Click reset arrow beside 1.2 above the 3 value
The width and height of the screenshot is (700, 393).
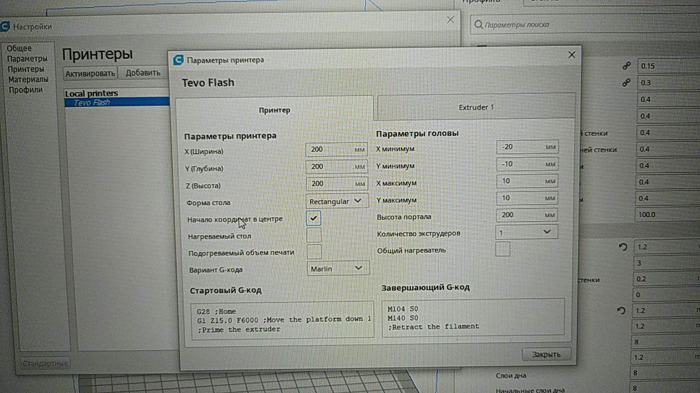click(x=622, y=247)
